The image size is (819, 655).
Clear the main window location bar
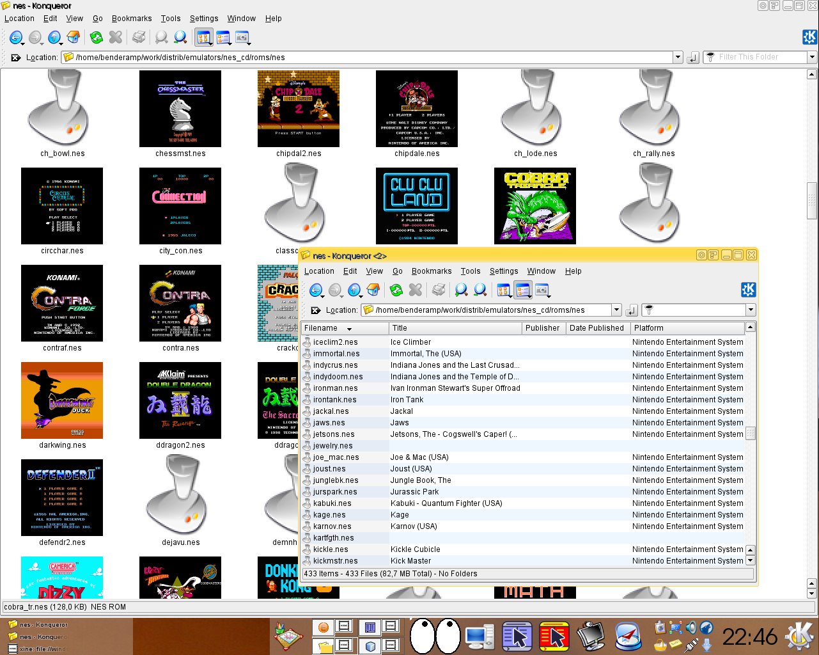16,58
